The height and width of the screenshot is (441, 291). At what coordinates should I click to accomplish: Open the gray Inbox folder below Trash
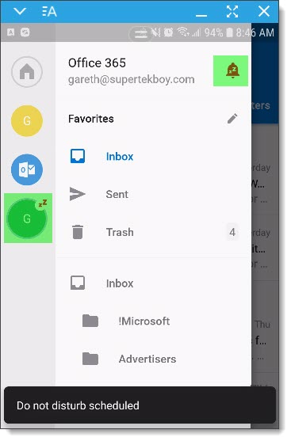tap(154, 283)
